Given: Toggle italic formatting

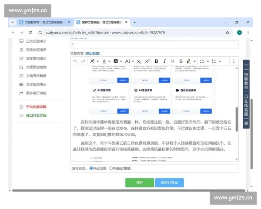Looking at the screenshot, I should [x=164, y=61].
